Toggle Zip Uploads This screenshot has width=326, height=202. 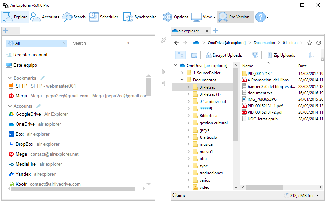(x=281, y=55)
